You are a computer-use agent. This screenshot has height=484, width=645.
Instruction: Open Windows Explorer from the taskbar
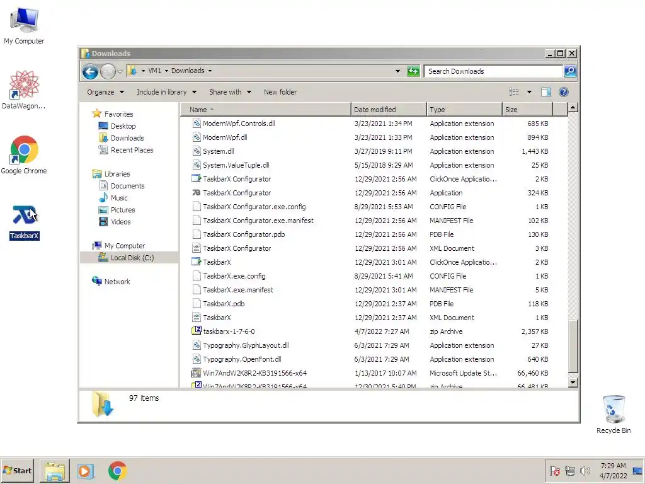click(x=54, y=470)
